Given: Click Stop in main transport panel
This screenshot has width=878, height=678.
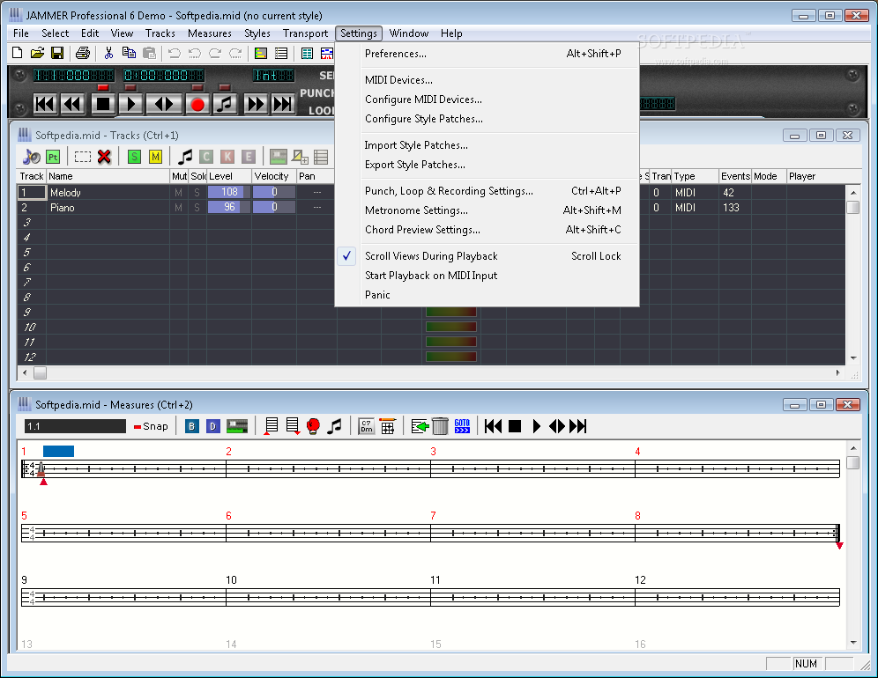Looking at the screenshot, I should [x=103, y=104].
